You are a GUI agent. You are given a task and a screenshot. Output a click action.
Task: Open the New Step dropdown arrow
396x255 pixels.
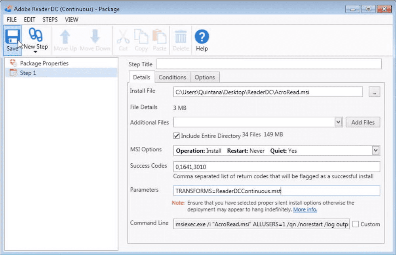pyautogui.click(x=35, y=52)
